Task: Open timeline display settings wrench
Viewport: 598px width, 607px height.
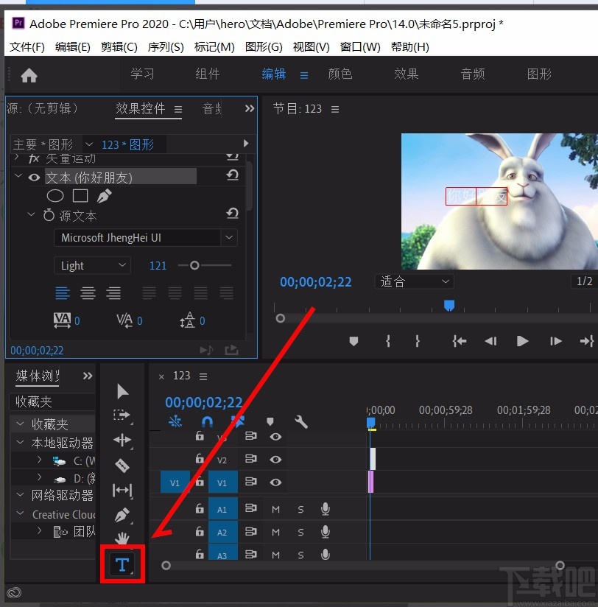Action: coord(300,421)
